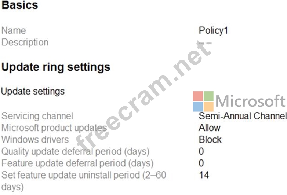Click Feature update deferral period label
This screenshot has width=287, height=195.
77,163
